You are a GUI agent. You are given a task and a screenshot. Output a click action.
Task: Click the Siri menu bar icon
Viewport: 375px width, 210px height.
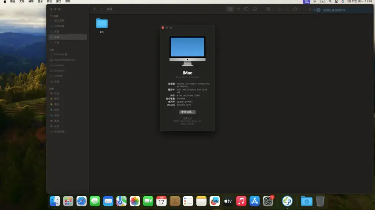pos(343,1)
